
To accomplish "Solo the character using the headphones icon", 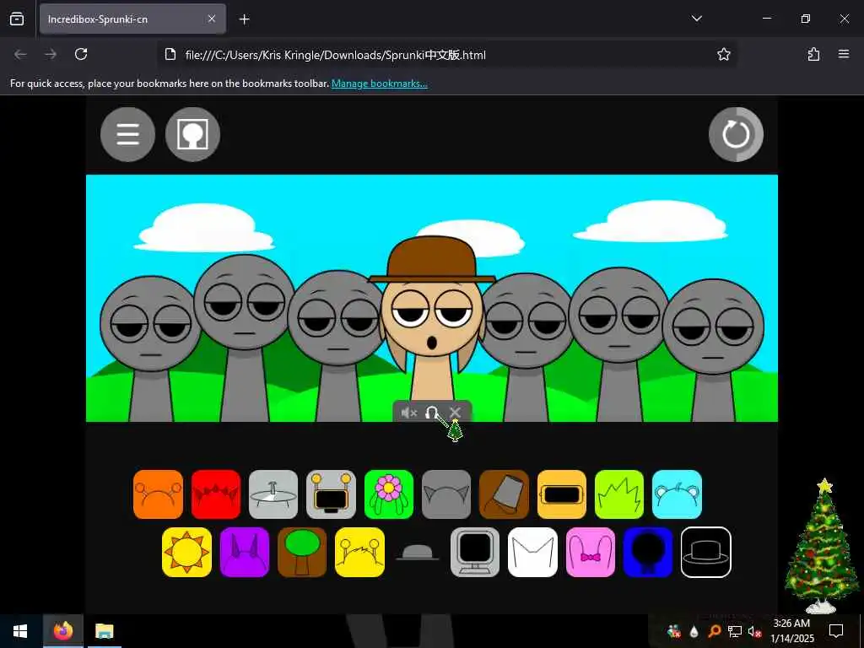I will (431, 413).
